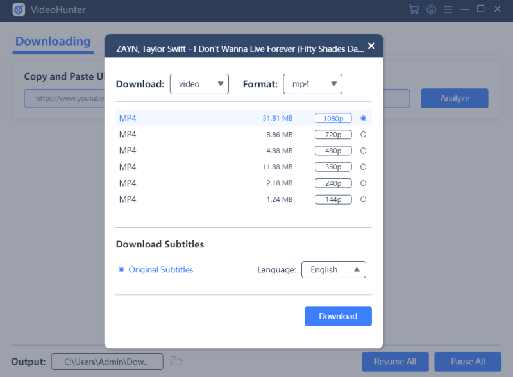Open output folder via folder icon
Image resolution: width=513 pixels, height=377 pixels.
click(x=176, y=362)
